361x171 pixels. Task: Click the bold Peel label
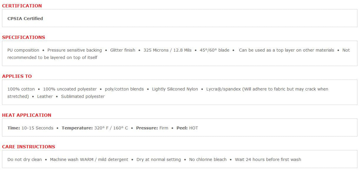click(182, 128)
